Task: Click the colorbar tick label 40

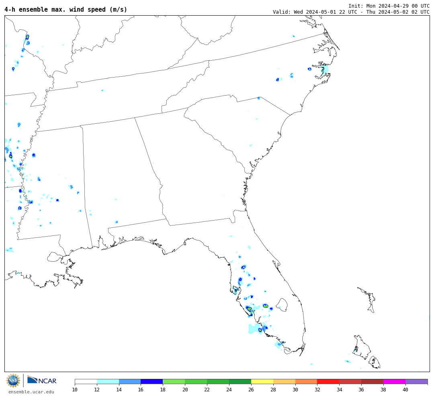Action: click(x=405, y=390)
